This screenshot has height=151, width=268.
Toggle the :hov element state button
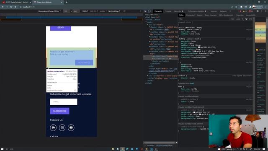pos(232,19)
